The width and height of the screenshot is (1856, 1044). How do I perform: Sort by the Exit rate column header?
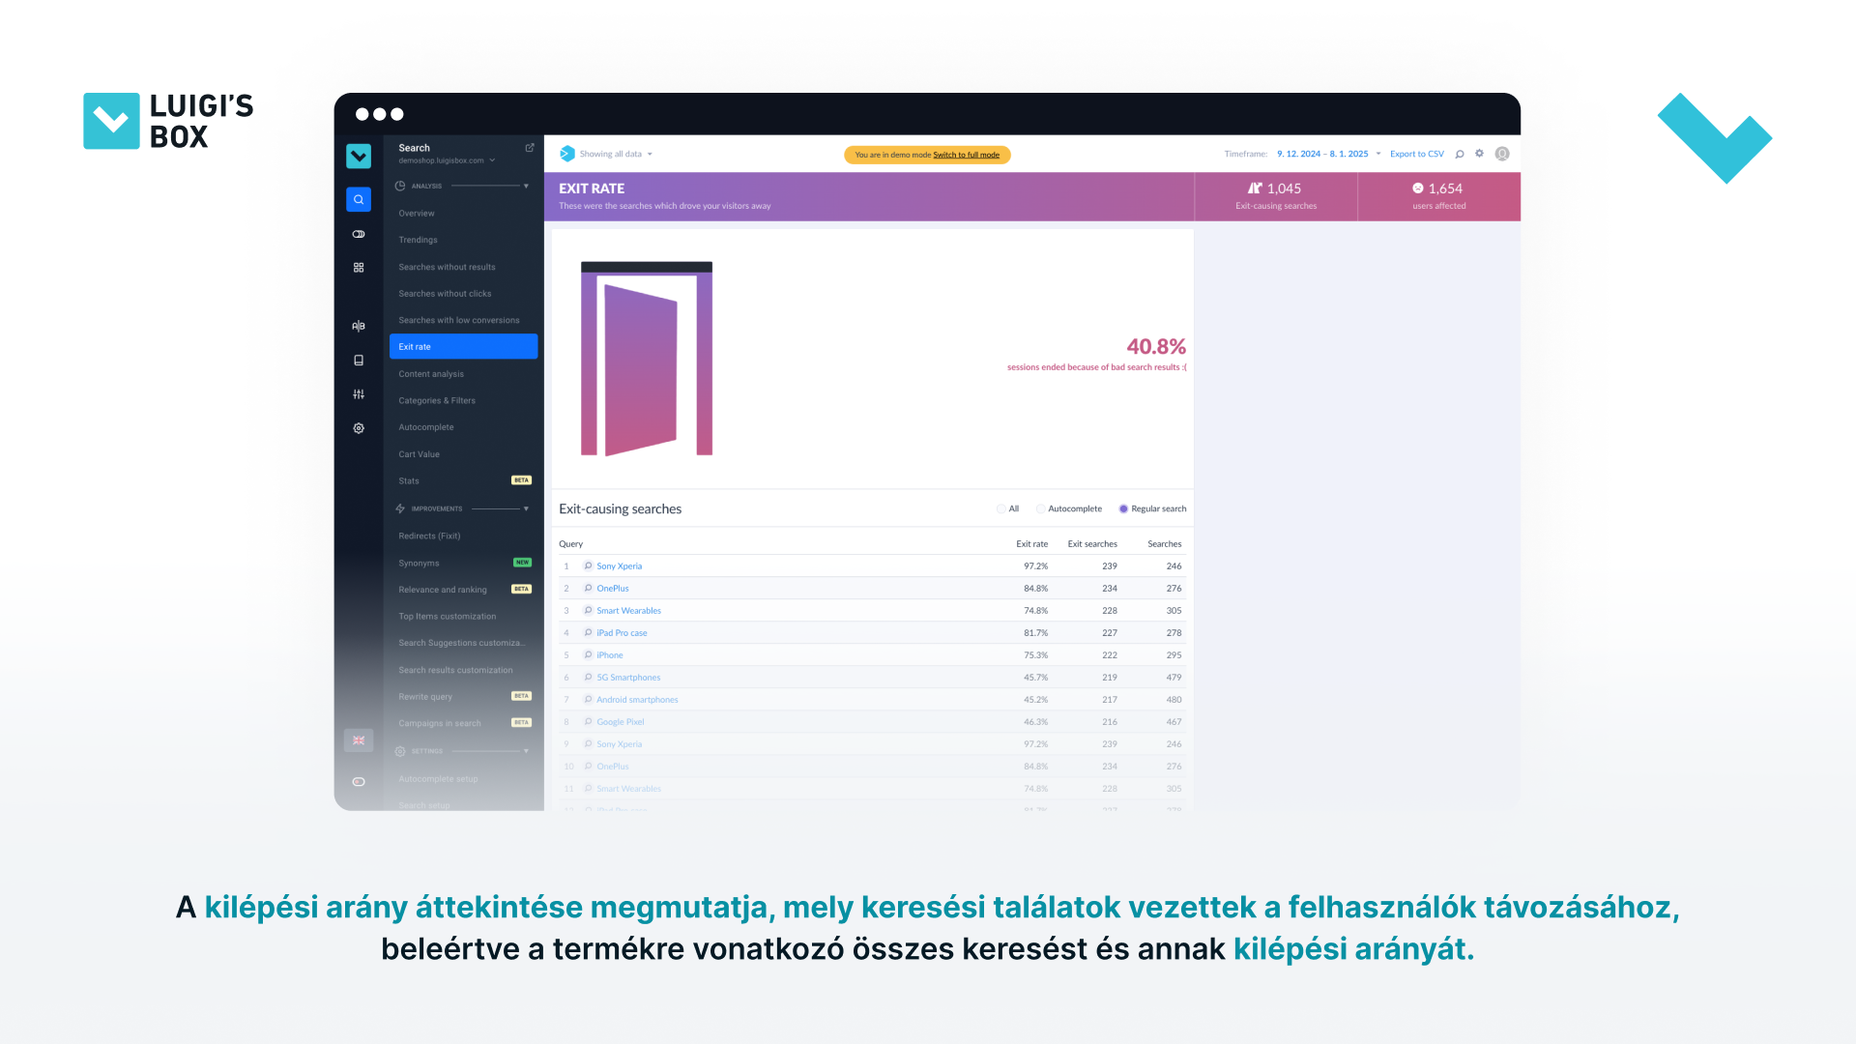point(1031,544)
